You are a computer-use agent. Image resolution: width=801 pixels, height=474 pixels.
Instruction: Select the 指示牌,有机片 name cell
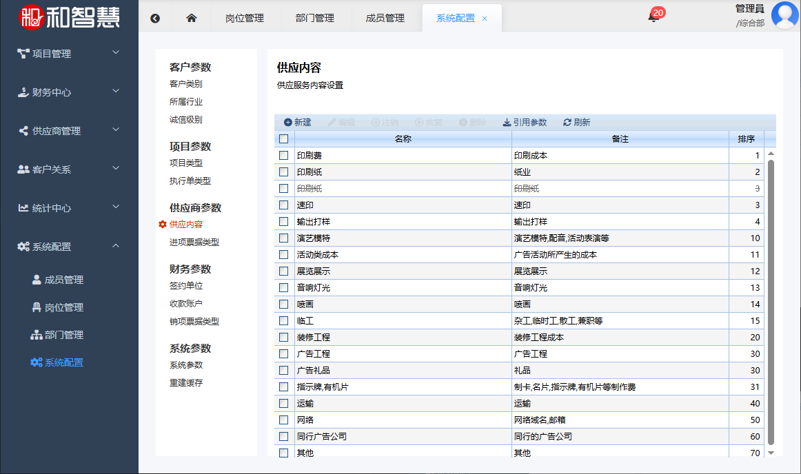pos(403,387)
